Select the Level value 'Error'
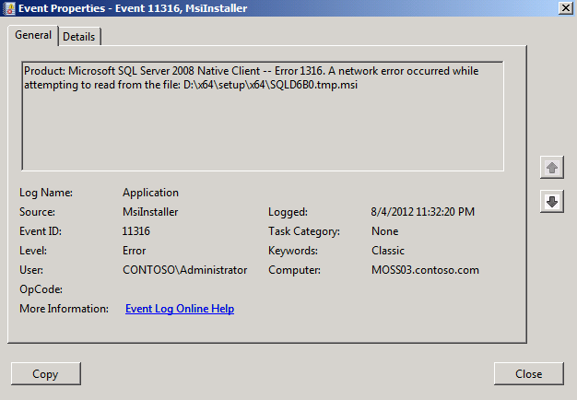The height and width of the screenshot is (400, 577). point(134,251)
